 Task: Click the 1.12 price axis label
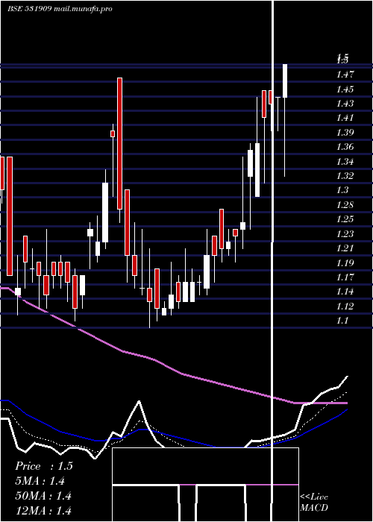click(345, 306)
